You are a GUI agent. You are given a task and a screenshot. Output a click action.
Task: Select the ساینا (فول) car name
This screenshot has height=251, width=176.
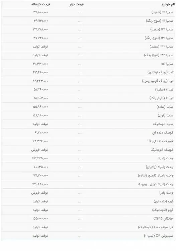click(x=165, y=115)
